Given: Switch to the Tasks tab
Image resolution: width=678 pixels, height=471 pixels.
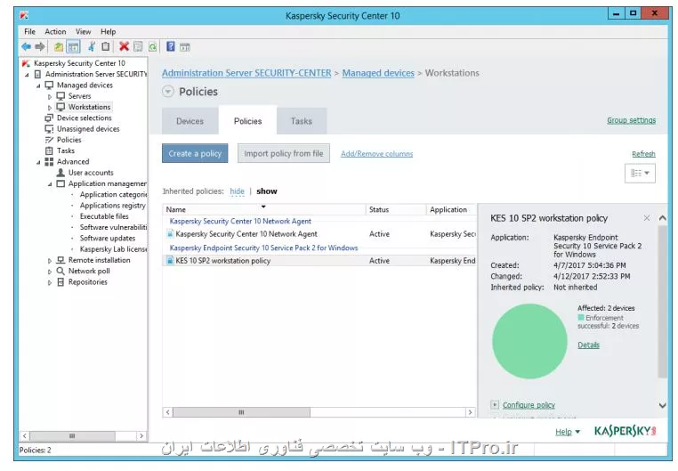Looking at the screenshot, I should click(x=302, y=121).
